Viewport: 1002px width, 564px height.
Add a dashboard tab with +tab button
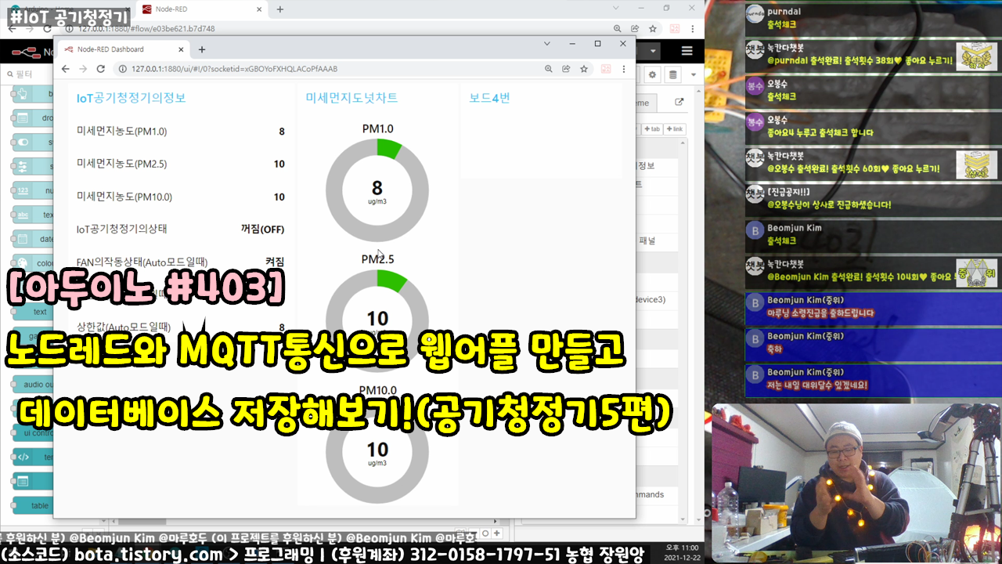pyautogui.click(x=652, y=129)
